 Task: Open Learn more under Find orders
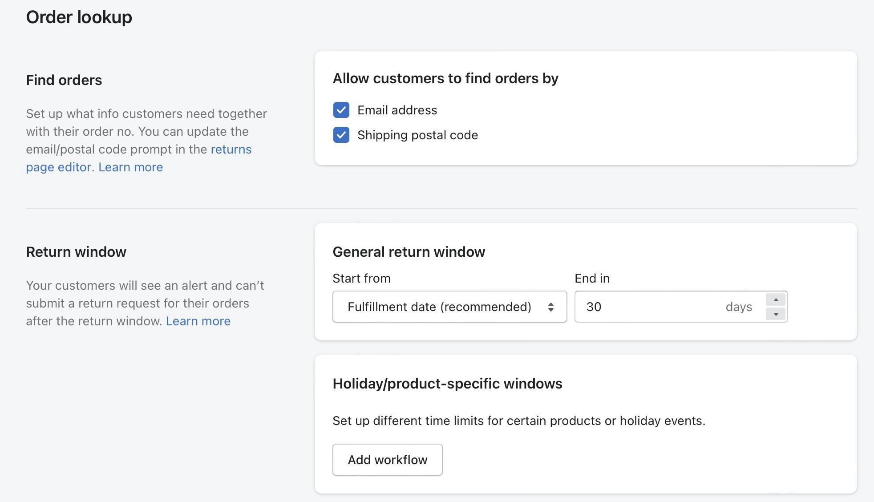130,167
